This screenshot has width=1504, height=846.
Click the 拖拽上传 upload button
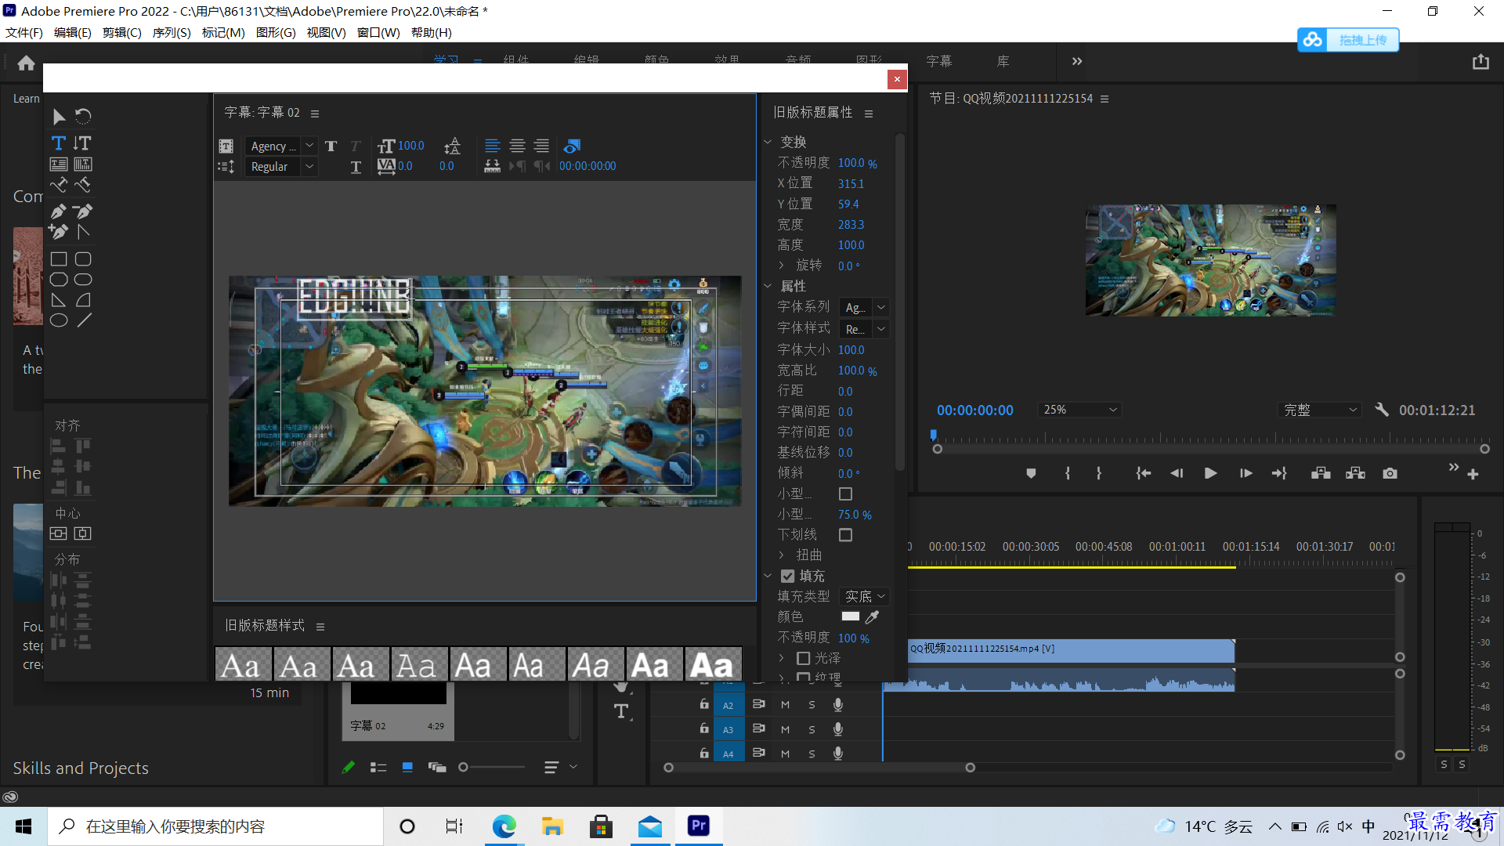[1348, 40]
